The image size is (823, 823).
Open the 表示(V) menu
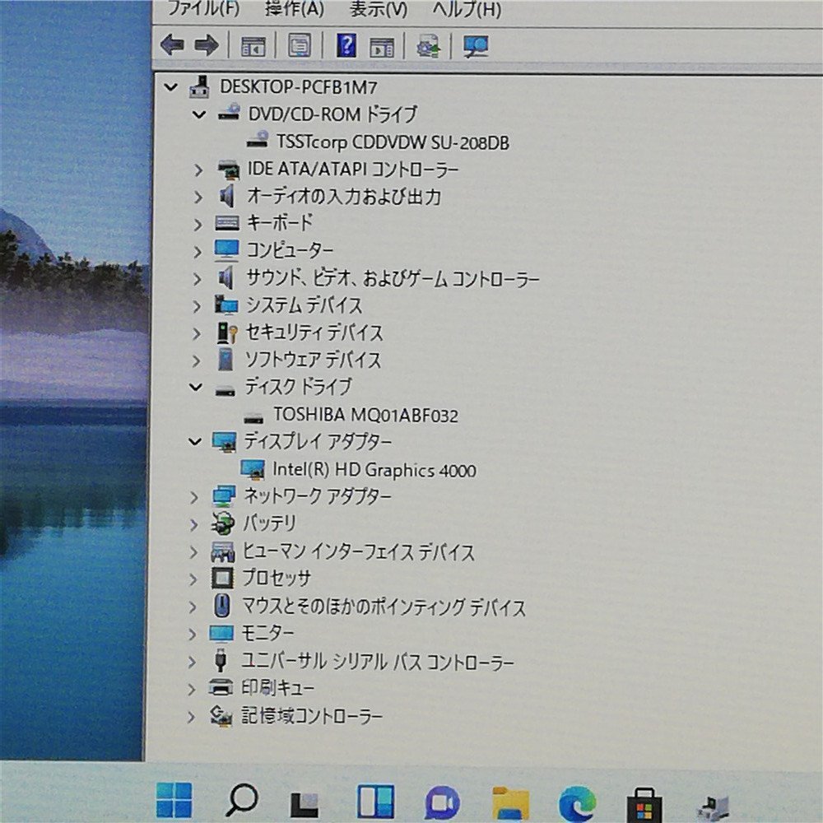tap(379, 9)
